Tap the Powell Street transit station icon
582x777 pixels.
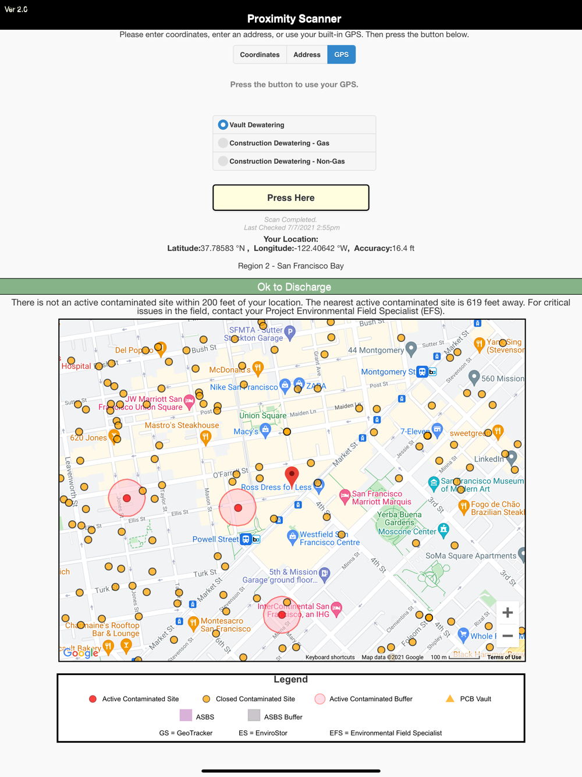pyautogui.click(x=246, y=539)
